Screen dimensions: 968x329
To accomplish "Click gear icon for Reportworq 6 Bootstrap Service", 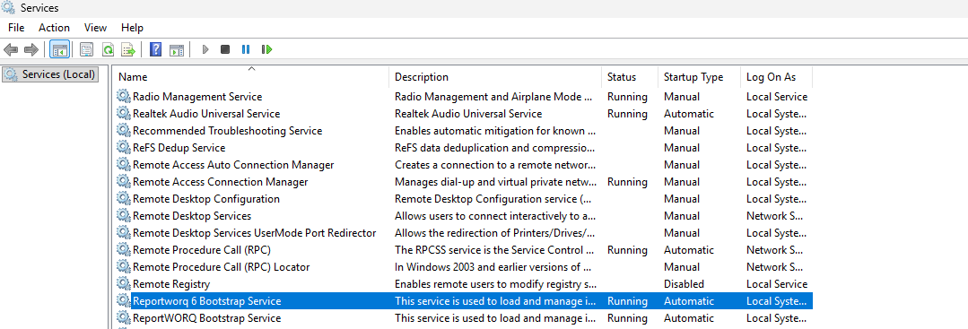I will point(124,301).
